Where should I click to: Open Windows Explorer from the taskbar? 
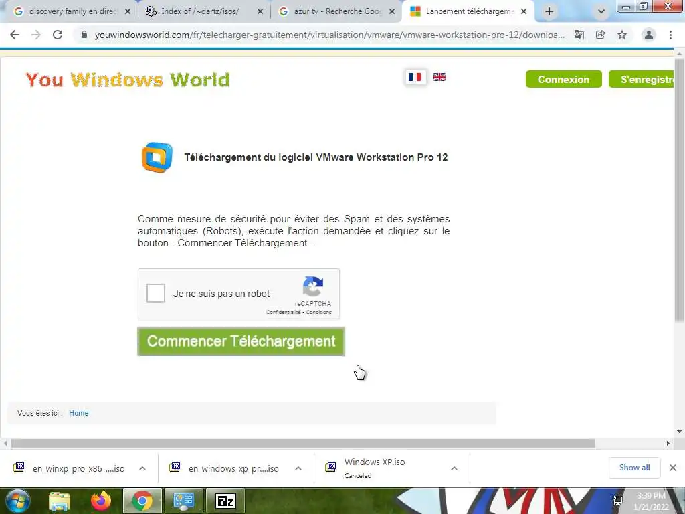tap(60, 501)
